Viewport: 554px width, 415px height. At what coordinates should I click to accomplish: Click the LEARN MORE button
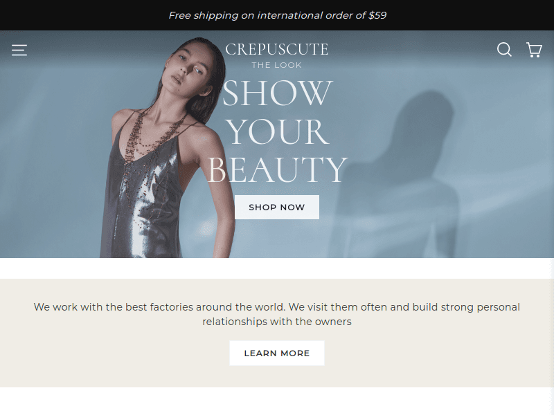[x=276, y=353]
